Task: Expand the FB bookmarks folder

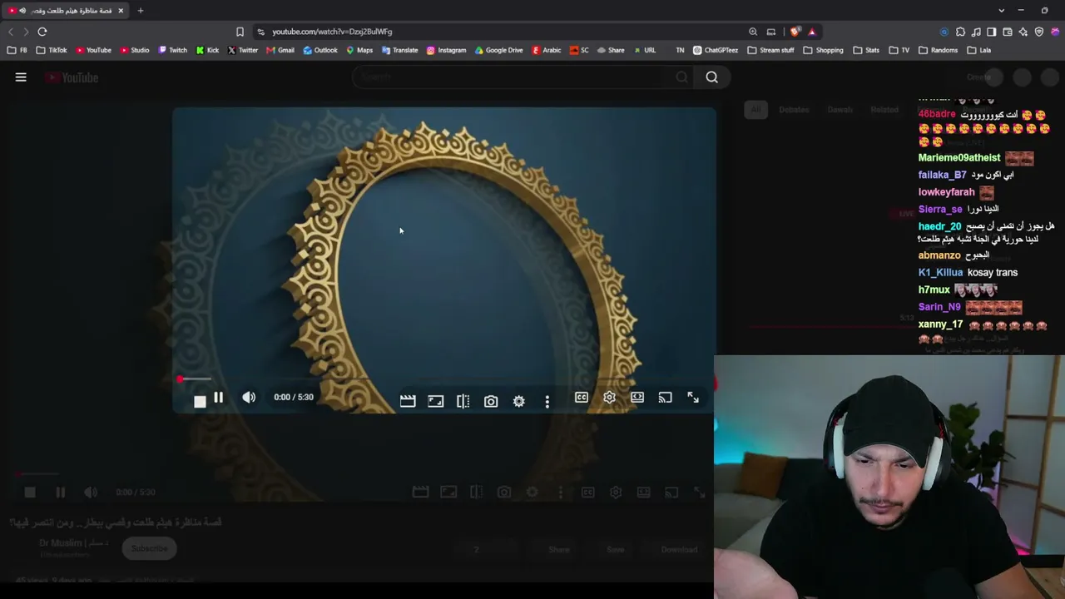Action: pos(17,50)
